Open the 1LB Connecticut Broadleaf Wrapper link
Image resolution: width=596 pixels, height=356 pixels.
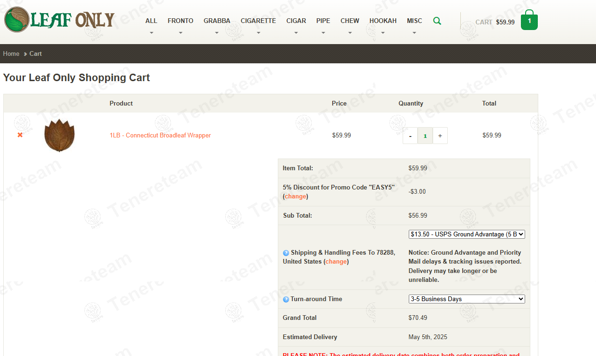pyautogui.click(x=160, y=136)
